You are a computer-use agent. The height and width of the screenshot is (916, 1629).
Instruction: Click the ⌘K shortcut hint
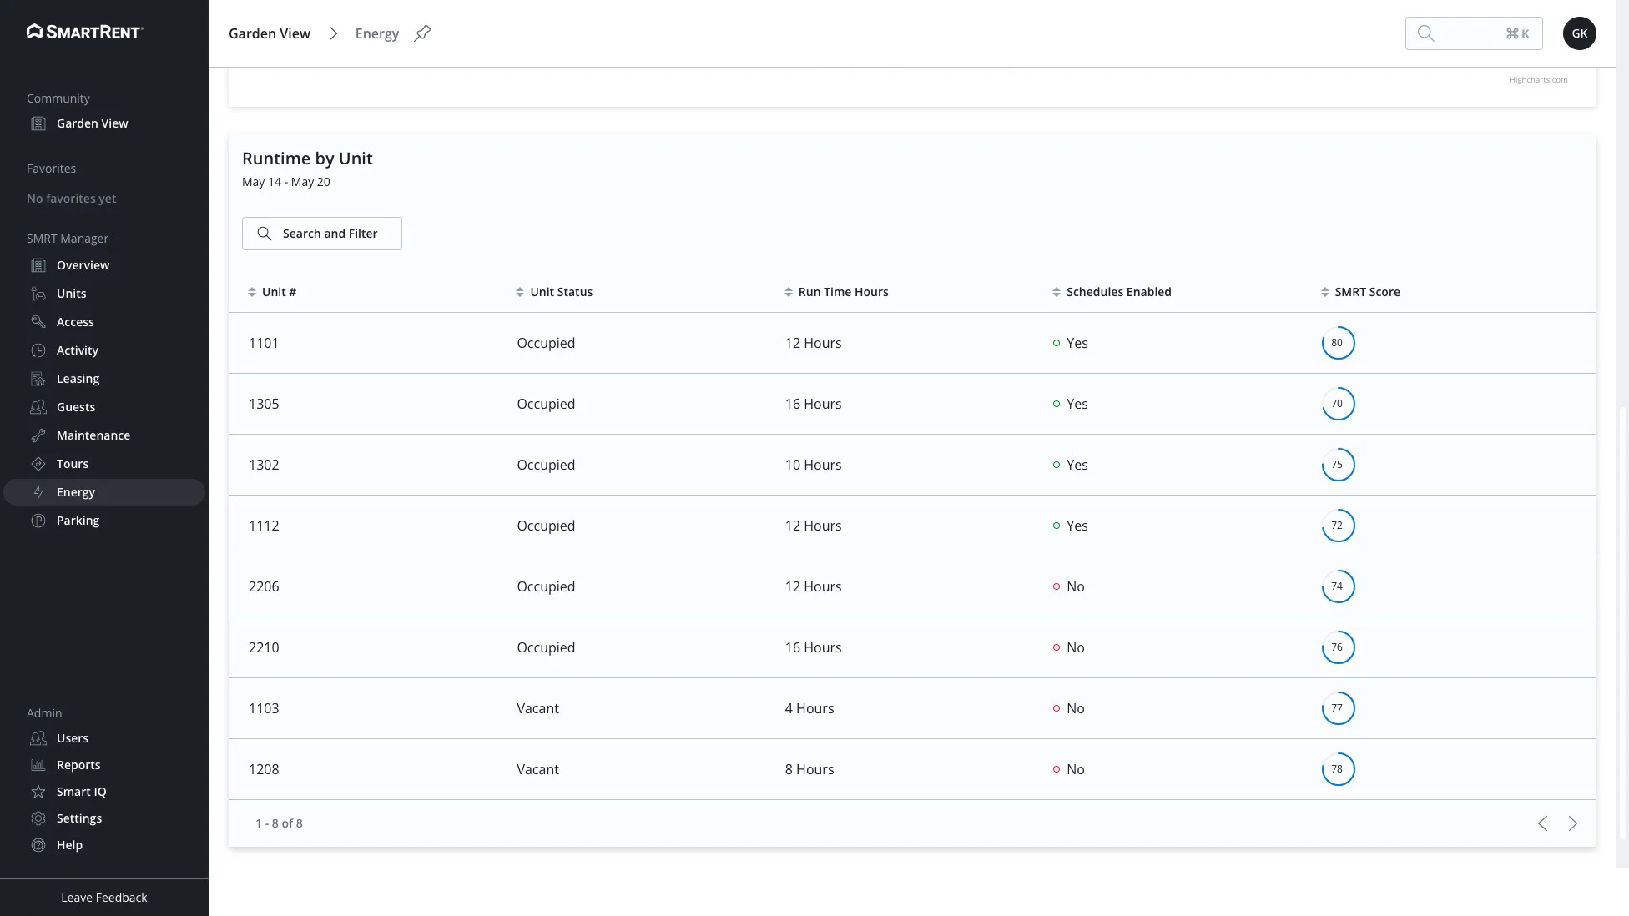click(1517, 33)
